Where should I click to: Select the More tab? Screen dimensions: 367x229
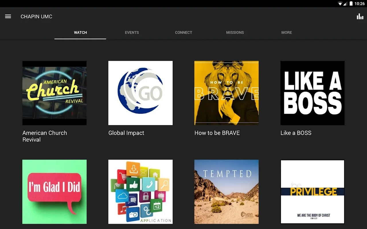point(286,33)
